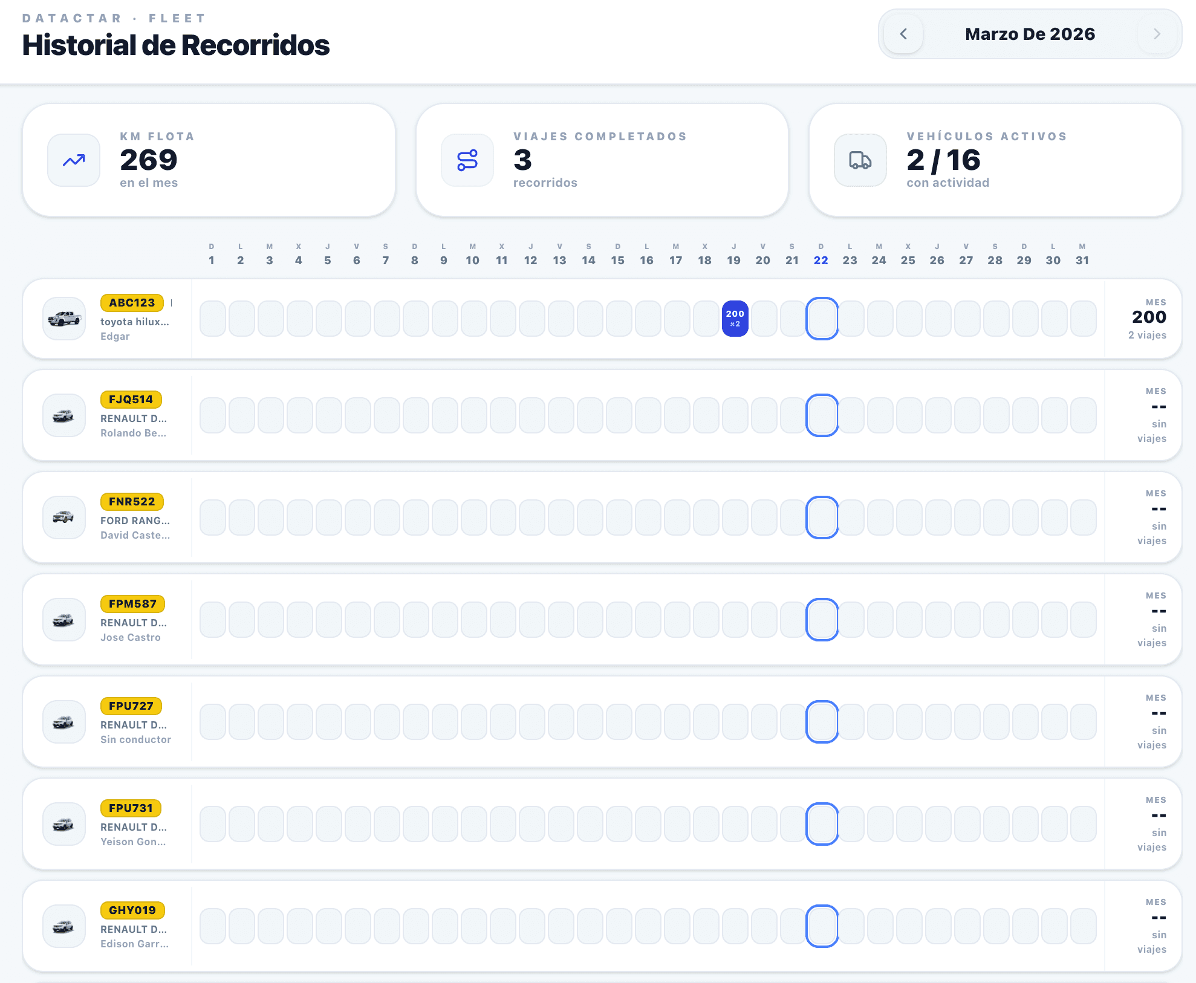Screen dimensions: 1196x983
Task: Click driver name Jose Castro under FPM587
Action: 131,637
